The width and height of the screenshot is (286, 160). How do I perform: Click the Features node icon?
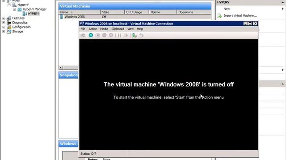[9, 18]
